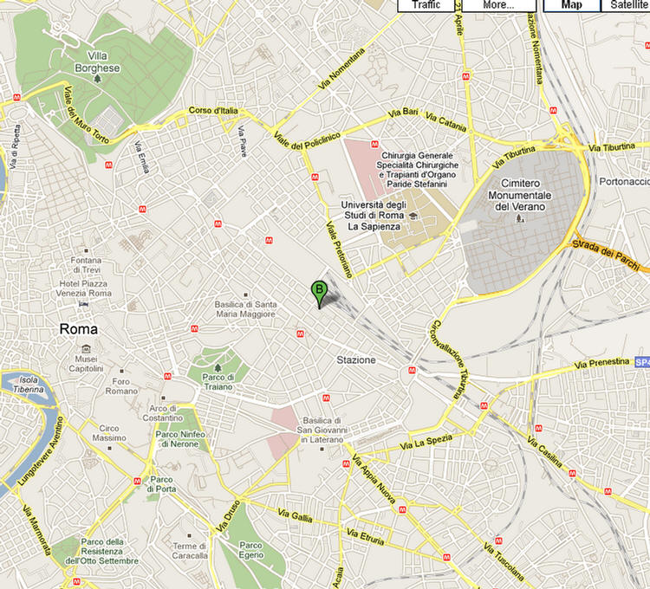Click the Villa Borghese park tree icon
Viewport: 650px width, 589px height.
[97, 80]
